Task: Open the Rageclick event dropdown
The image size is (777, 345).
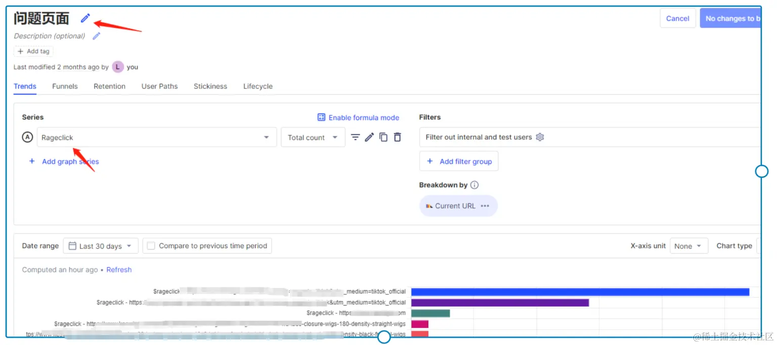Action: coord(157,137)
